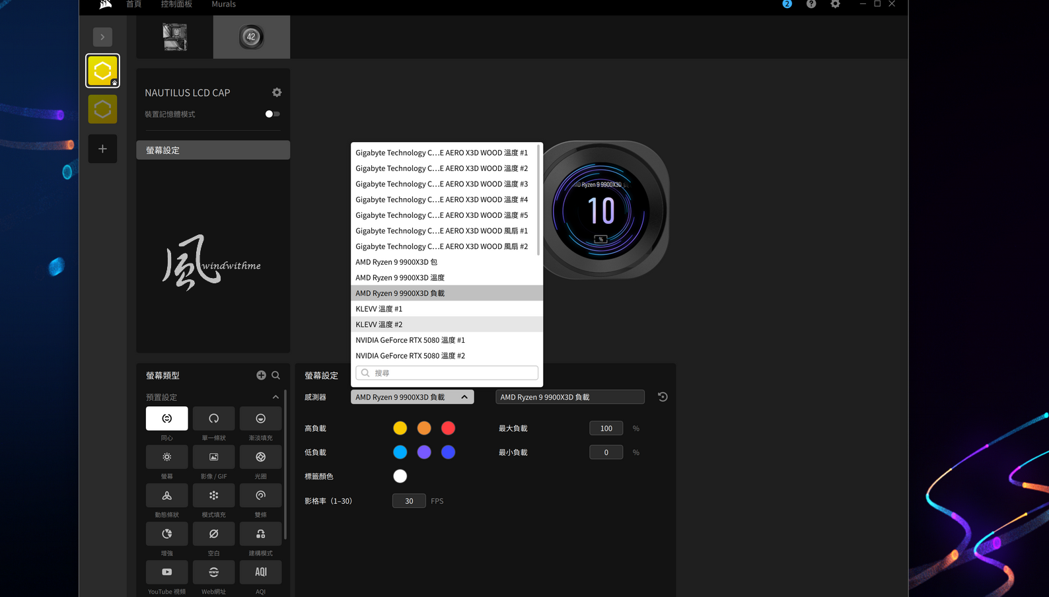The image size is (1049, 597).
Task: Select the 同心 concentric screen preset
Action: tap(166, 419)
